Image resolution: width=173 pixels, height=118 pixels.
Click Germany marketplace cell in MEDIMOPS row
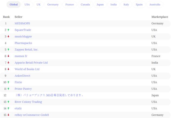pos(157,24)
